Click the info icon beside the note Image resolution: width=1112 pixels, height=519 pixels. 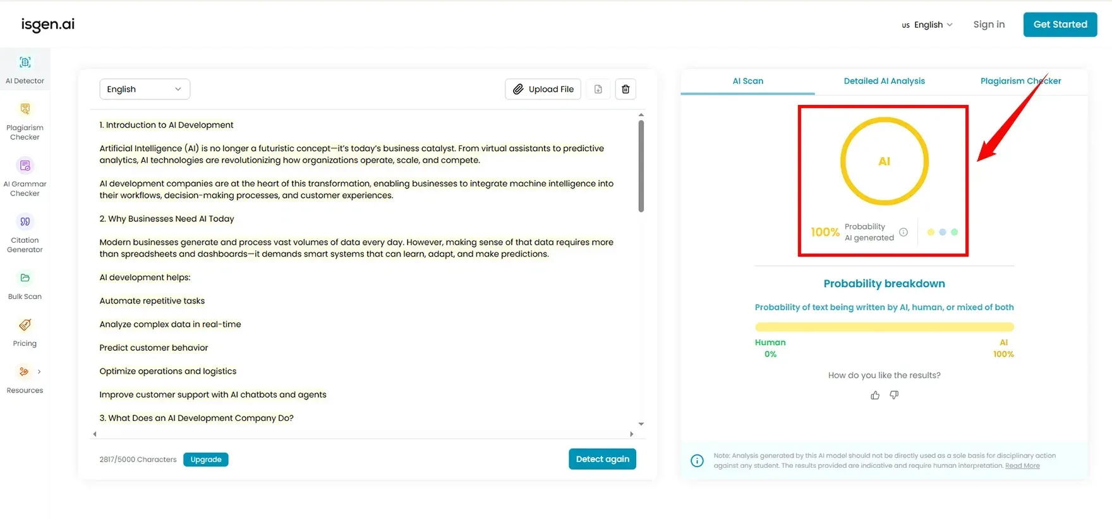(697, 461)
